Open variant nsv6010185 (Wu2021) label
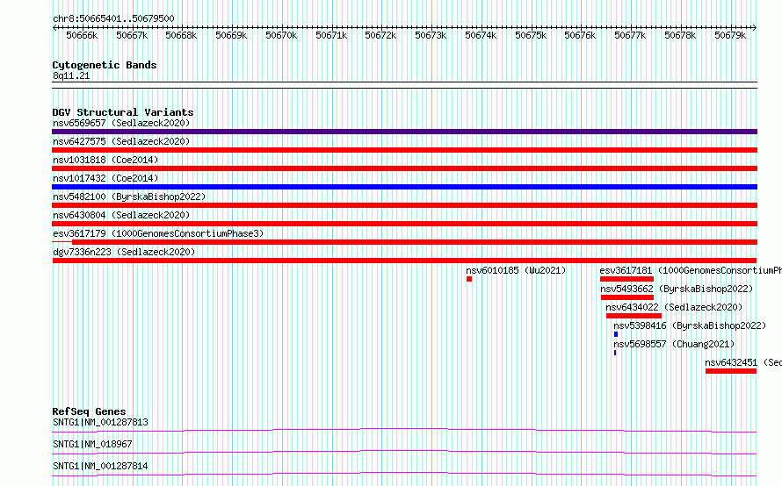782x486 pixels. point(516,270)
